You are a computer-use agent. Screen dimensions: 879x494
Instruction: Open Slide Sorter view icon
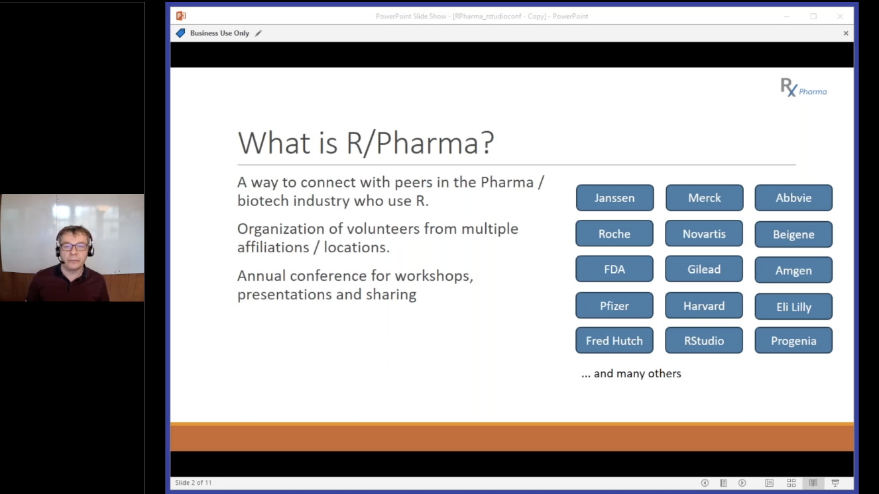(791, 483)
